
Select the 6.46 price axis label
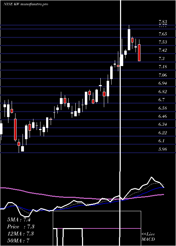point(163,116)
